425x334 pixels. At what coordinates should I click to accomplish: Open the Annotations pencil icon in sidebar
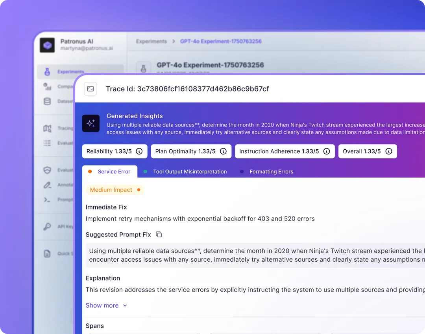click(47, 185)
